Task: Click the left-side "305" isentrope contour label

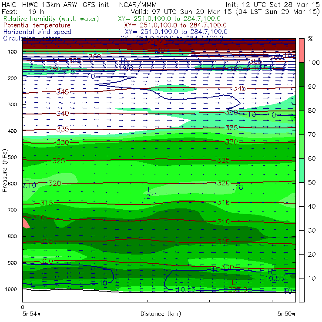Action: point(47,241)
